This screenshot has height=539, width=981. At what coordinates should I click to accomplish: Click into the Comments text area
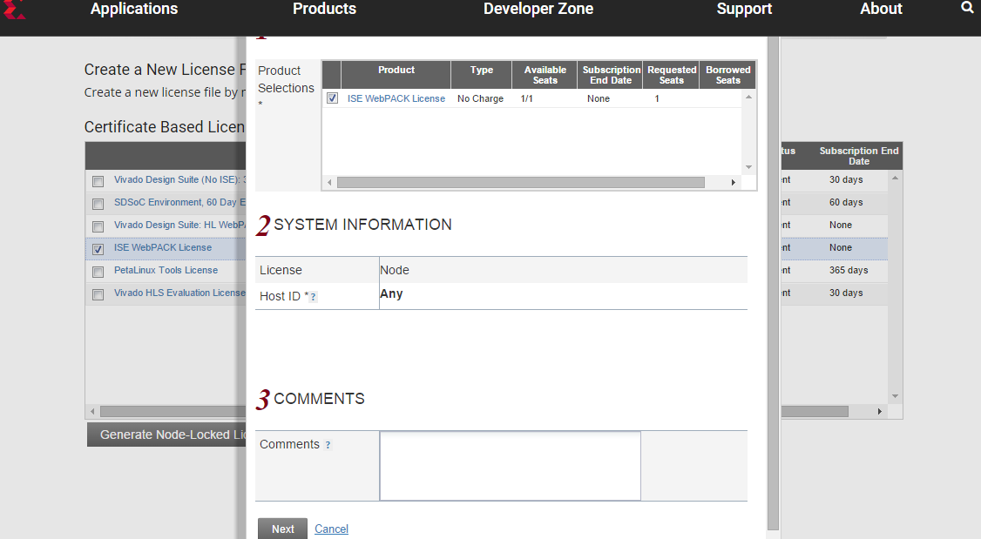[510, 466]
